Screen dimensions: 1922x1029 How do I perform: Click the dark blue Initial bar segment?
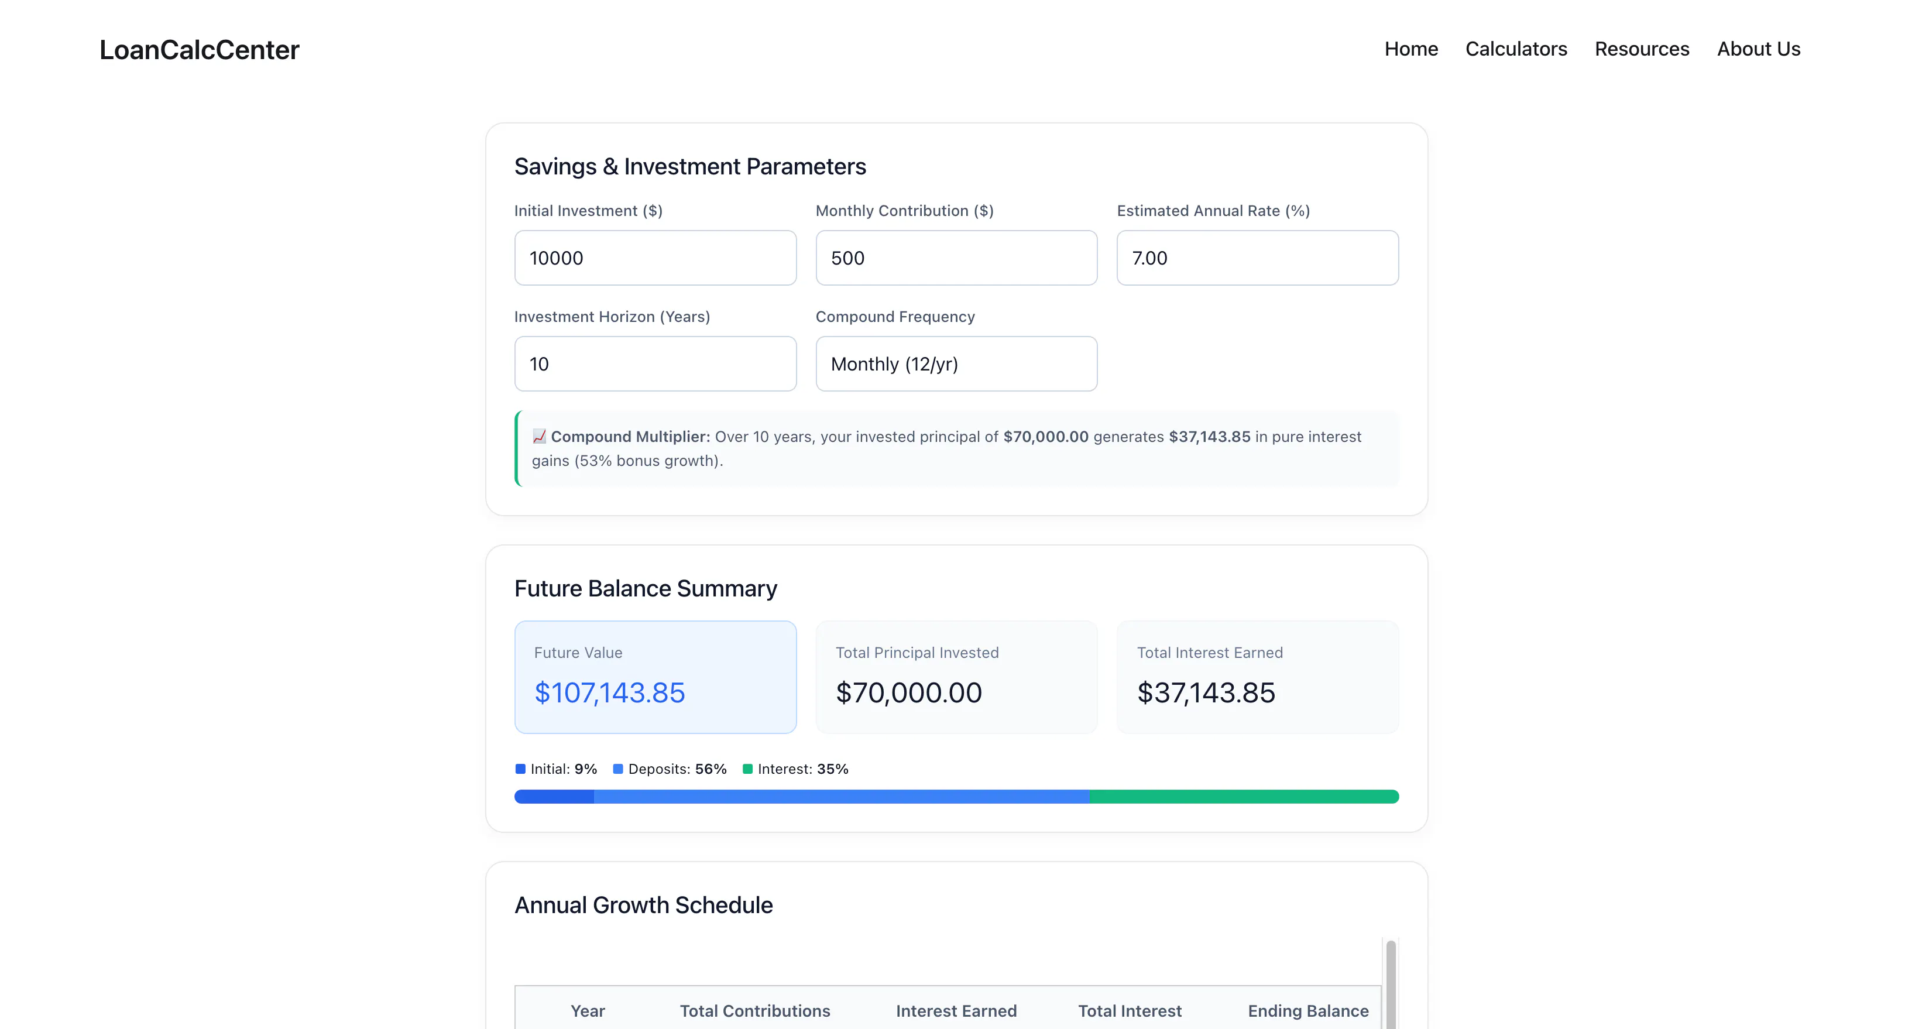click(554, 797)
